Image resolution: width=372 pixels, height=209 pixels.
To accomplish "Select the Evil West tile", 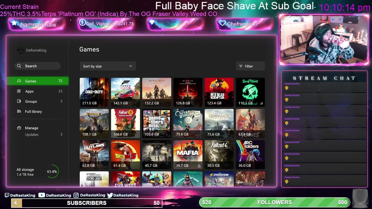I will pos(125,179).
